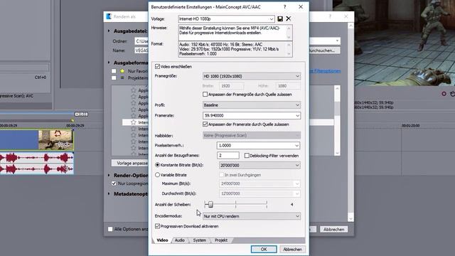
Task: Enable Anpassen der Framegröße durch Quelle zulassen
Action: tap(205, 95)
